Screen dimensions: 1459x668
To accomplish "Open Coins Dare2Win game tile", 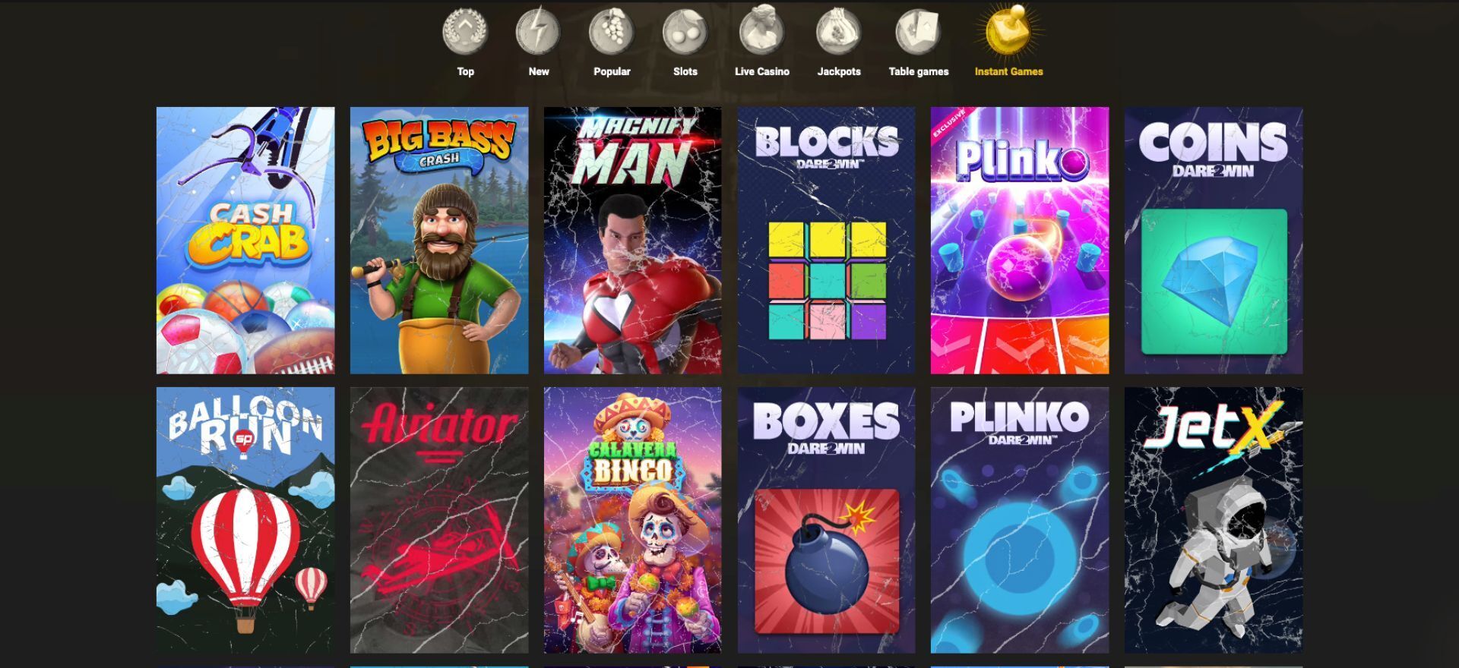I will point(1214,240).
